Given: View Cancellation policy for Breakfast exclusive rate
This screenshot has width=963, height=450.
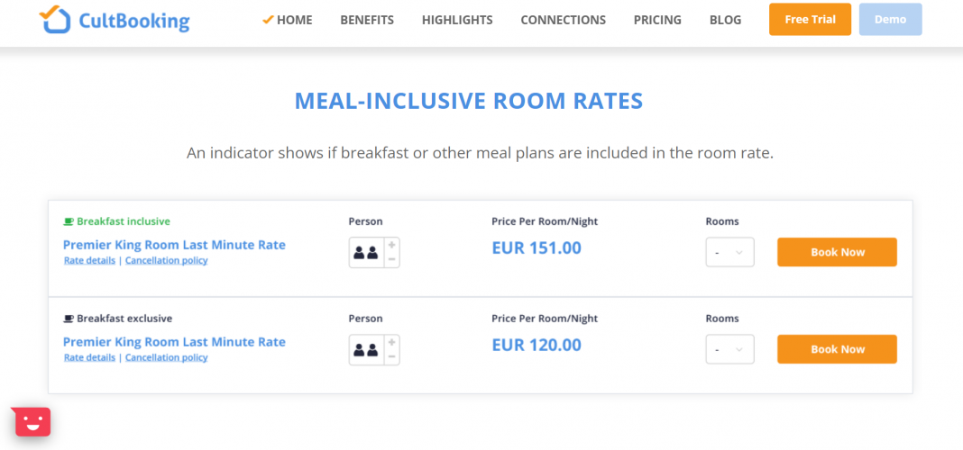Looking at the screenshot, I should coord(166,358).
